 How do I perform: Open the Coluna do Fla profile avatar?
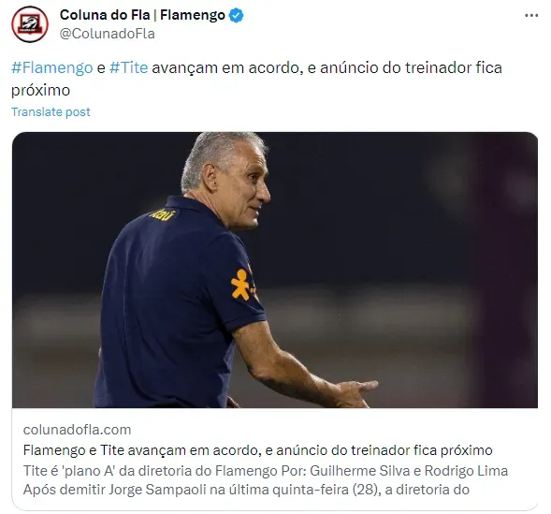pos(30,24)
